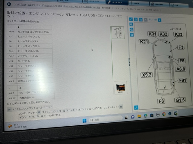Click the K32 label in the diagram
193x144 pixels.
click(x=163, y=34)
